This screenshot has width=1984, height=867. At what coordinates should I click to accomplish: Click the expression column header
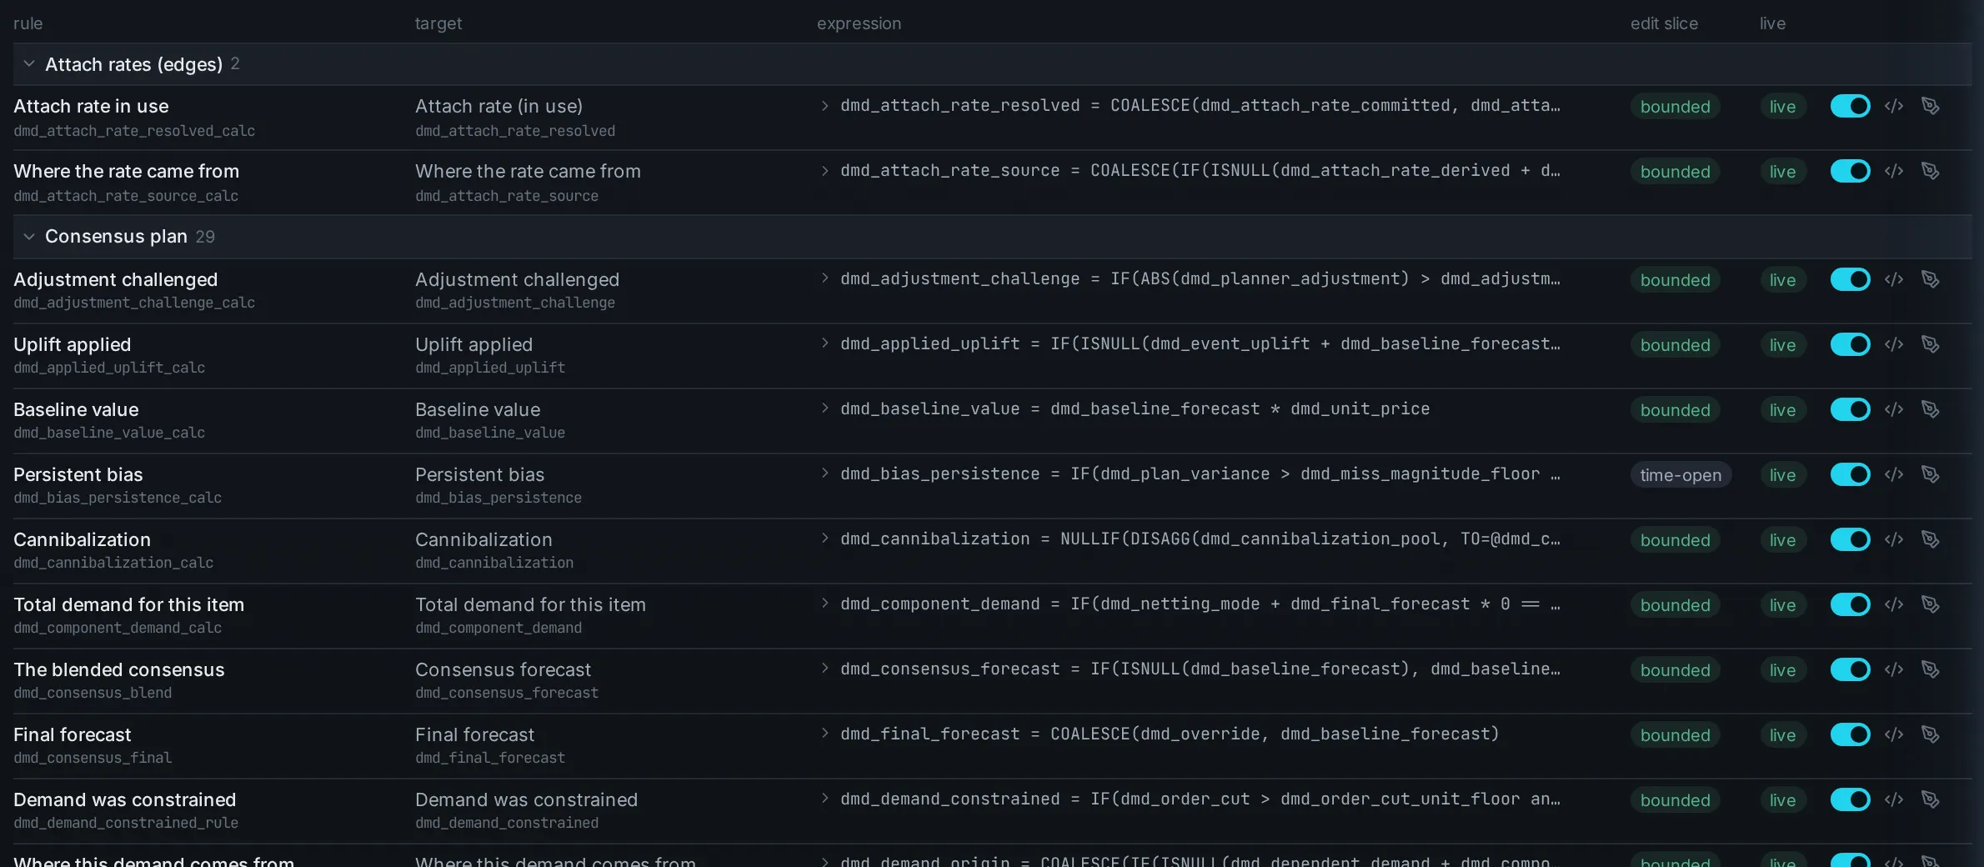[x=859, y=23]
